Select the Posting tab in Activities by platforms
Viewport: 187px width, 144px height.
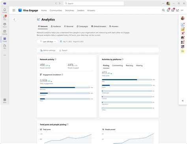point(106,65)
